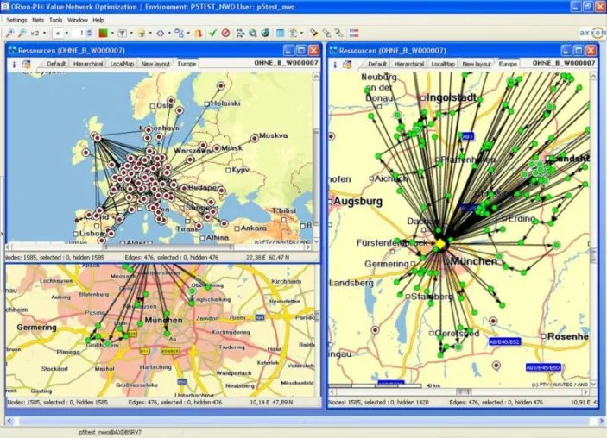Open the Nets menu
The width and height of the screenshot is (607, 438).
[38, 20]
